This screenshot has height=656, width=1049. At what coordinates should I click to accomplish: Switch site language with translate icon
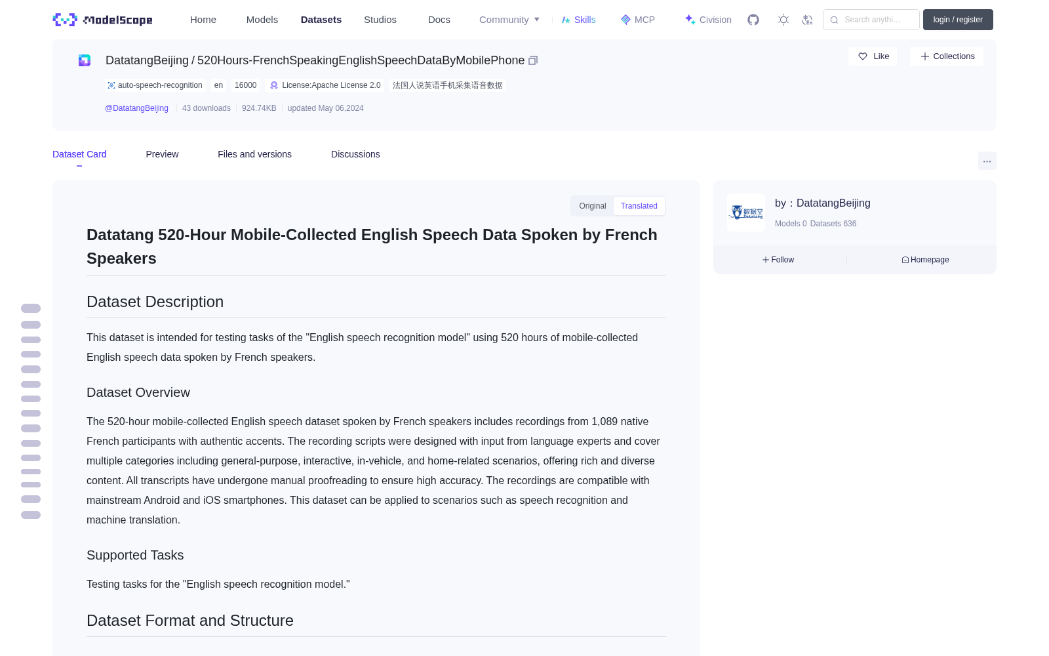807,20
